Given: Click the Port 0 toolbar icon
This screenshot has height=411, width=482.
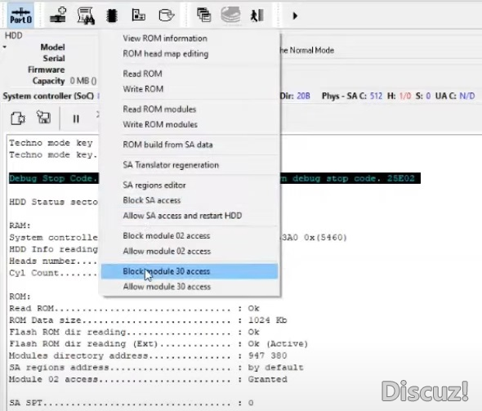Looking at the screenshot, I should [x=20, y=16].
